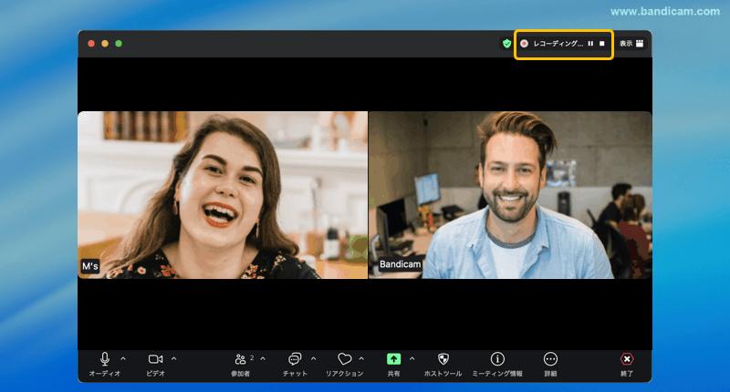Pause the recording

click(x=590, y=43)
